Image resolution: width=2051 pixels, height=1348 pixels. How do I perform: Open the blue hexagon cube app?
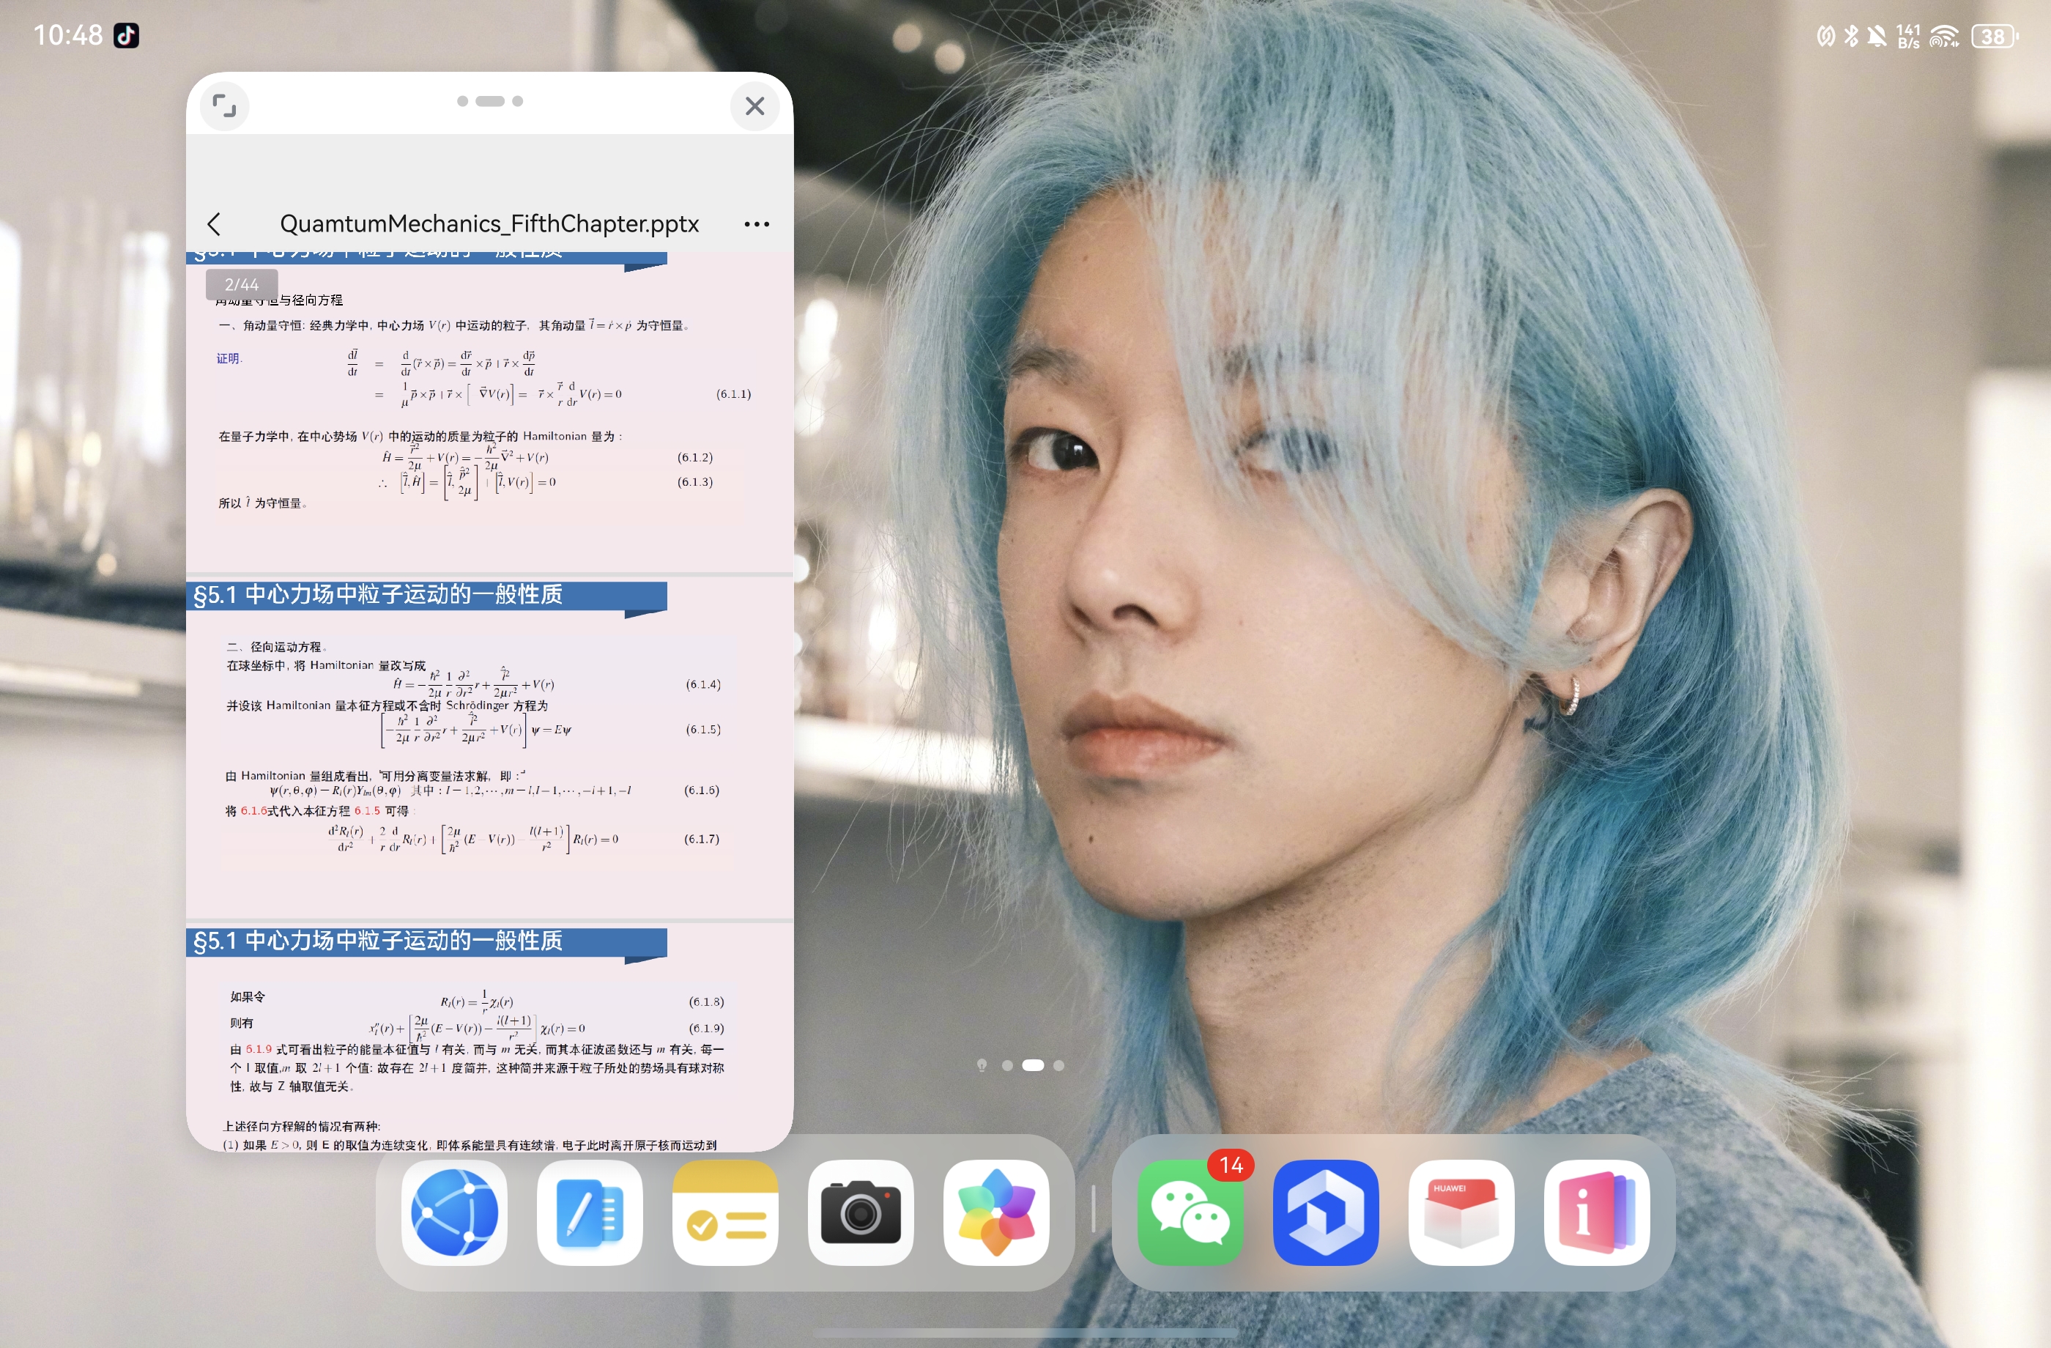pos(1325,1212)
